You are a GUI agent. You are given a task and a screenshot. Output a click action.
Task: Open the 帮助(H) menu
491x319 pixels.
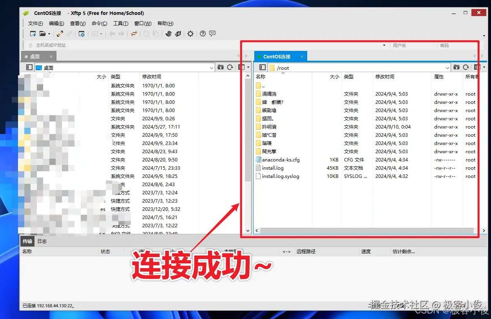pyautogui.click(x=165, y=24)
